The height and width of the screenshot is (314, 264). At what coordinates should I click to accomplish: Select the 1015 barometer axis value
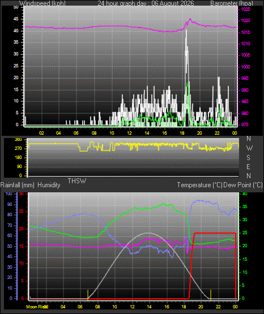pyautogui.click(x=245, y=32)
